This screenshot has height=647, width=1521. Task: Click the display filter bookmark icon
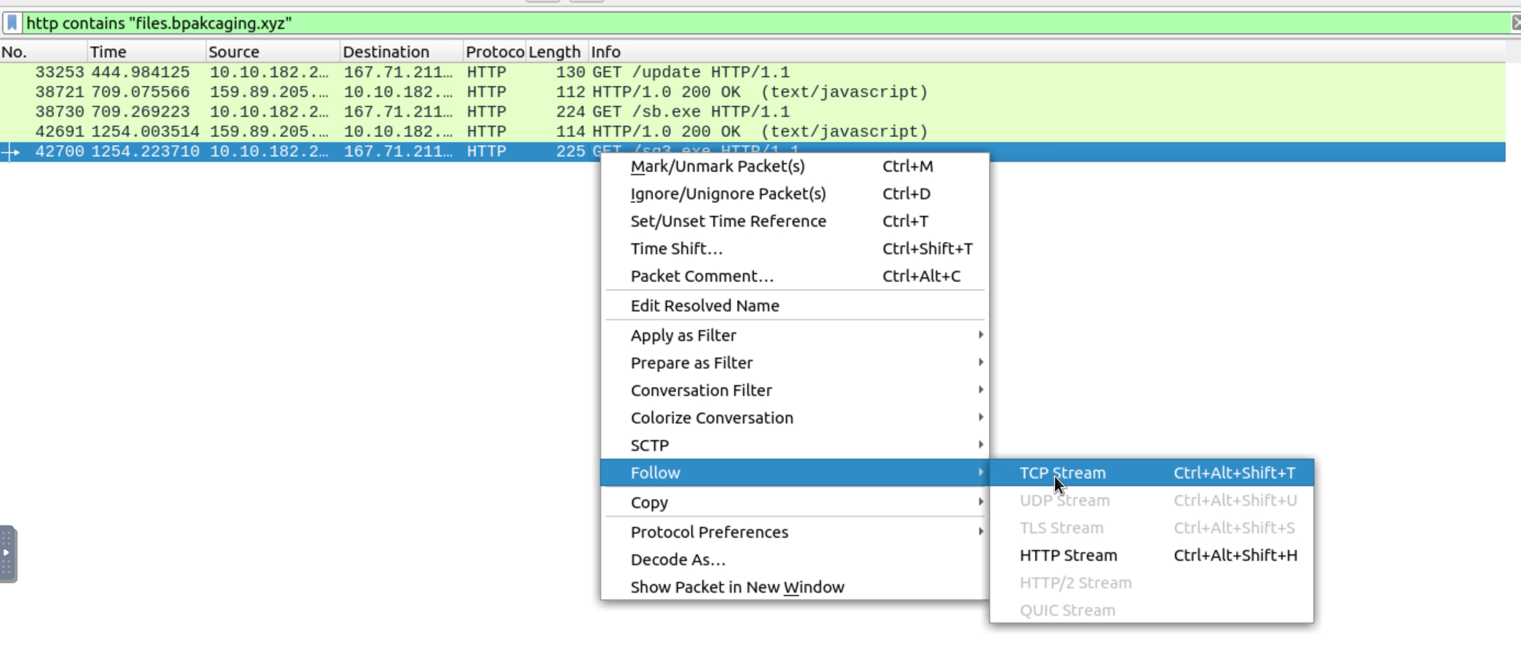12,23
